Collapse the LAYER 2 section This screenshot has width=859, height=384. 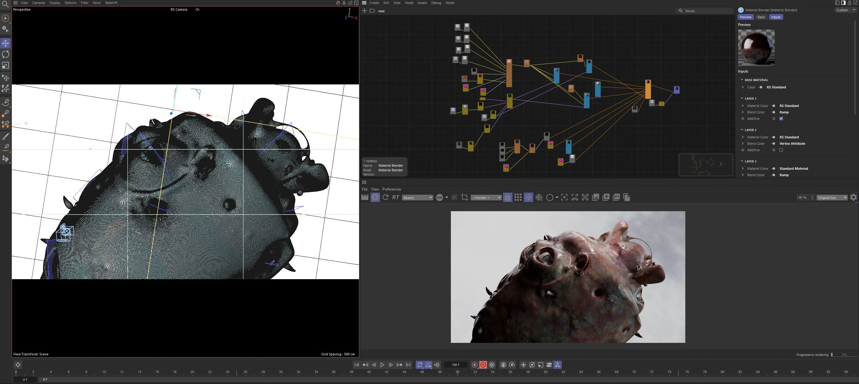(742, 130)
